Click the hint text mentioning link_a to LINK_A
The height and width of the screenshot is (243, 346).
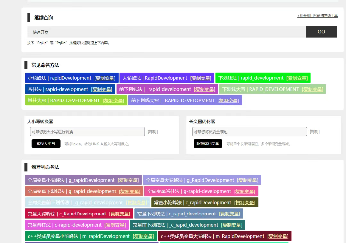(97, 144)
